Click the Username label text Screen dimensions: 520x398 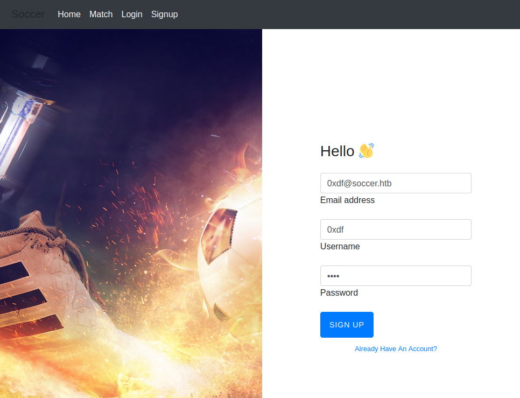tap(340, 247)
